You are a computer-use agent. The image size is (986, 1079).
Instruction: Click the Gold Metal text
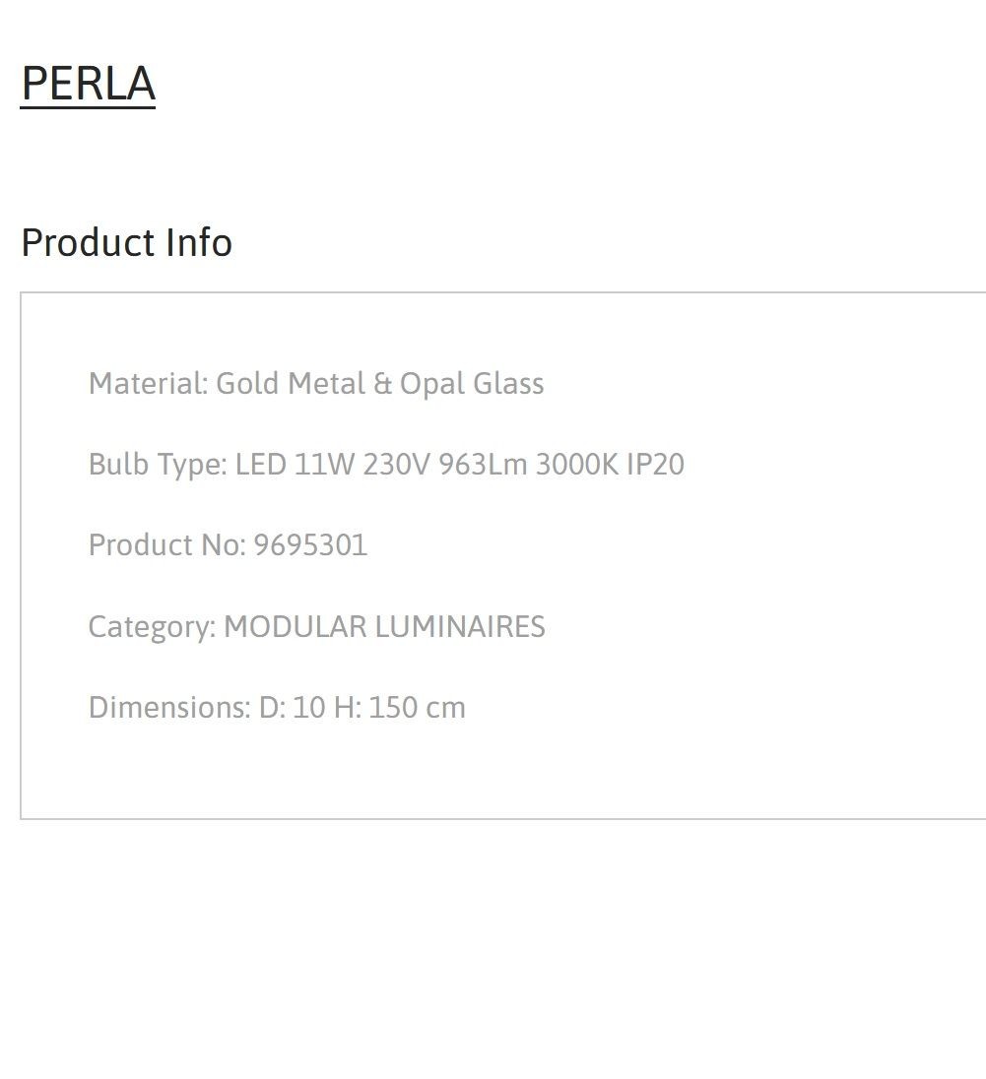291,384
